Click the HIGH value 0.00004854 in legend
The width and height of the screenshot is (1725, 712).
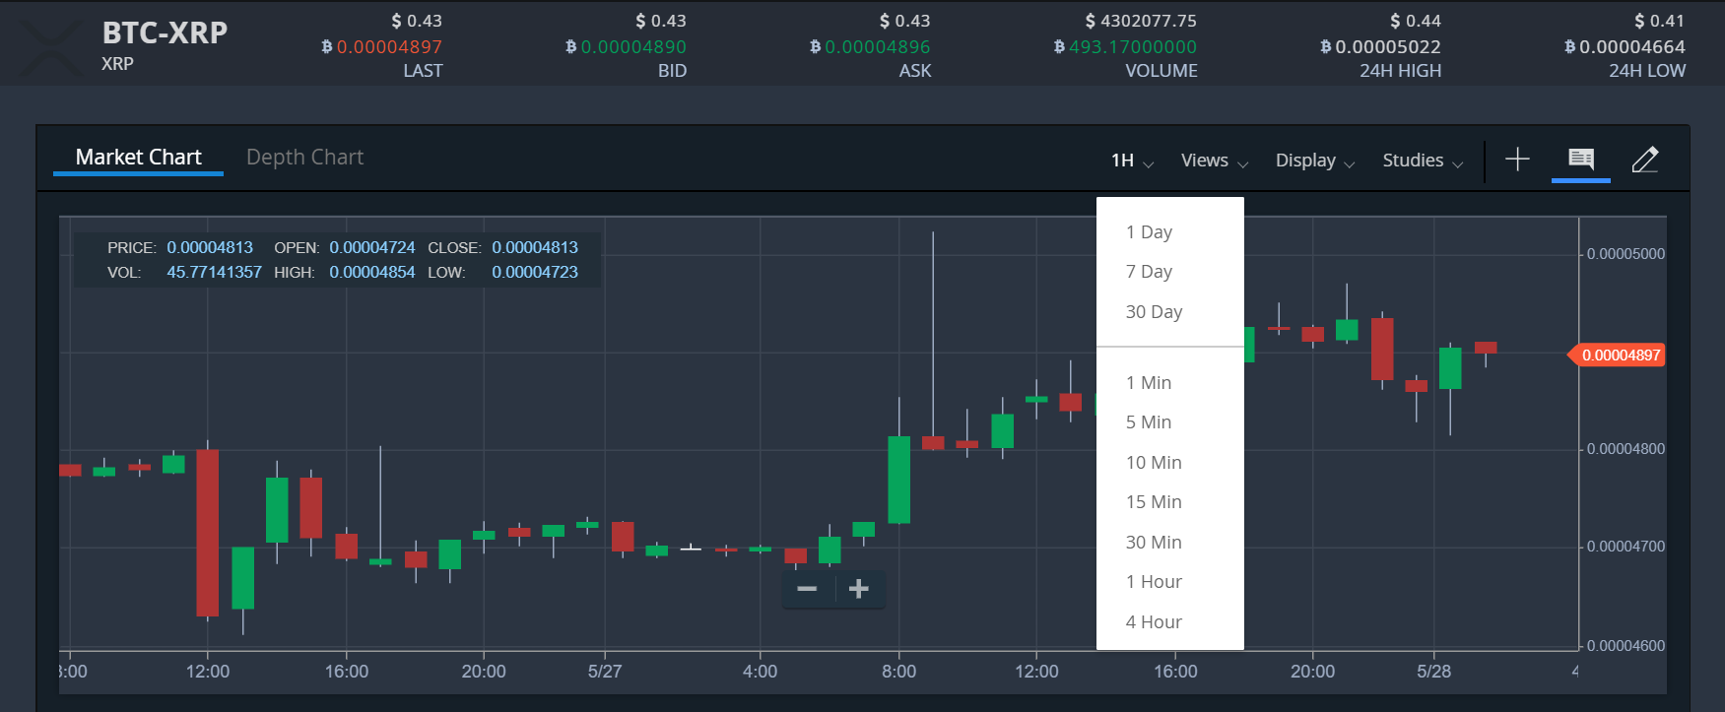pyautogui.click(x=372, y=272)
